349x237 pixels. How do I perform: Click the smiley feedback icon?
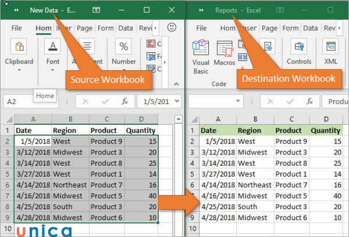pyautogui.click(x=172, y=27)
